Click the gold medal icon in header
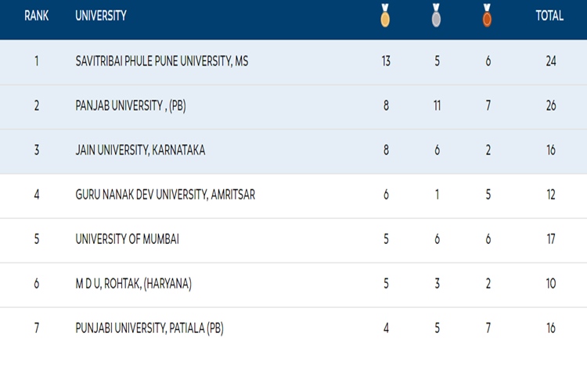 point(385,16)
